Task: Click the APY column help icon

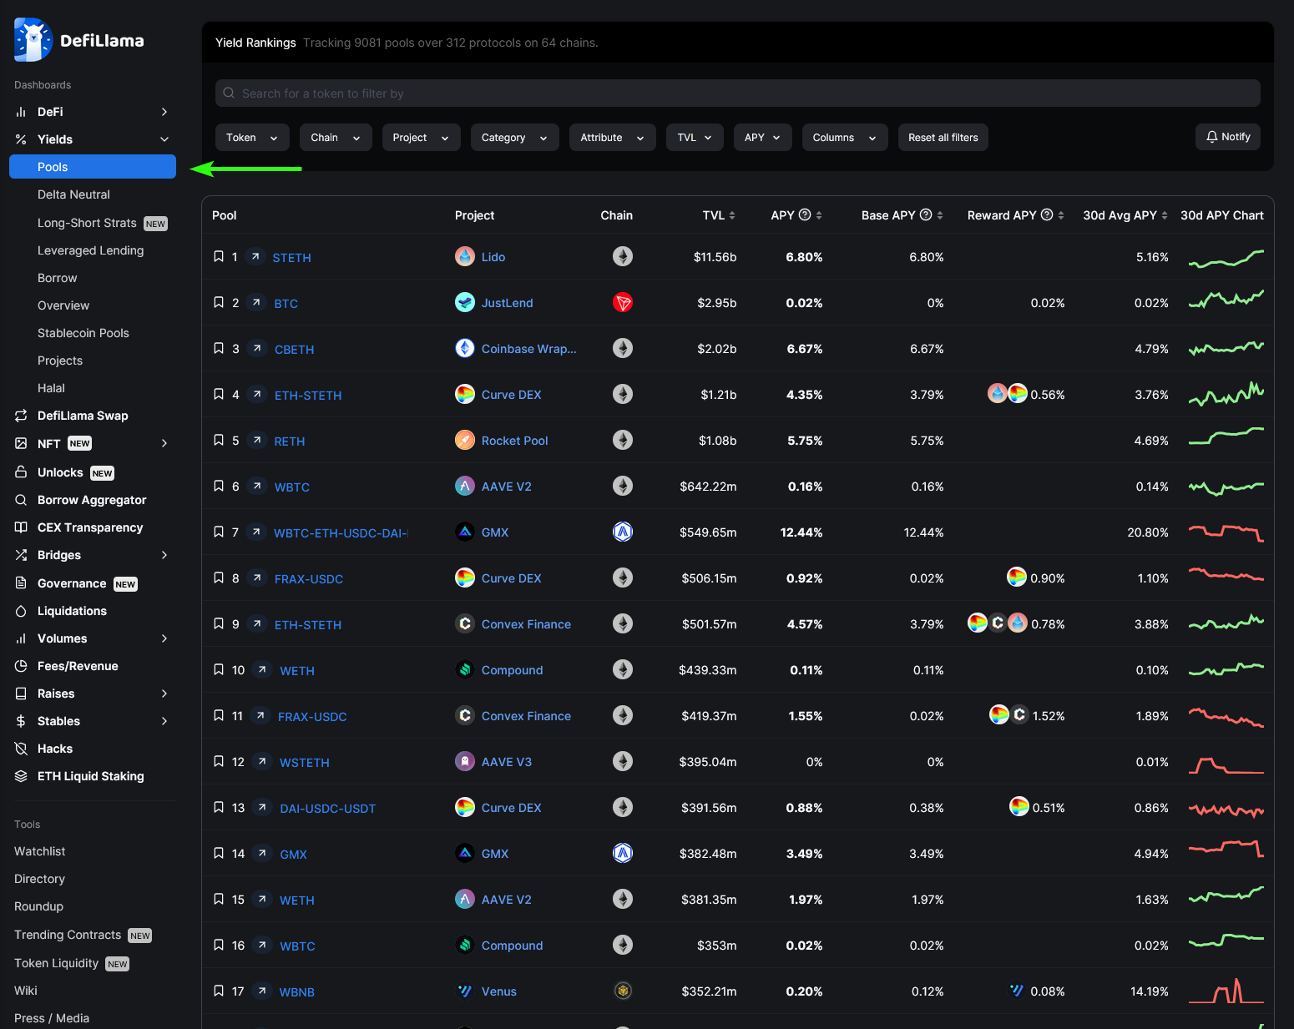Action: tap(805, 215)
